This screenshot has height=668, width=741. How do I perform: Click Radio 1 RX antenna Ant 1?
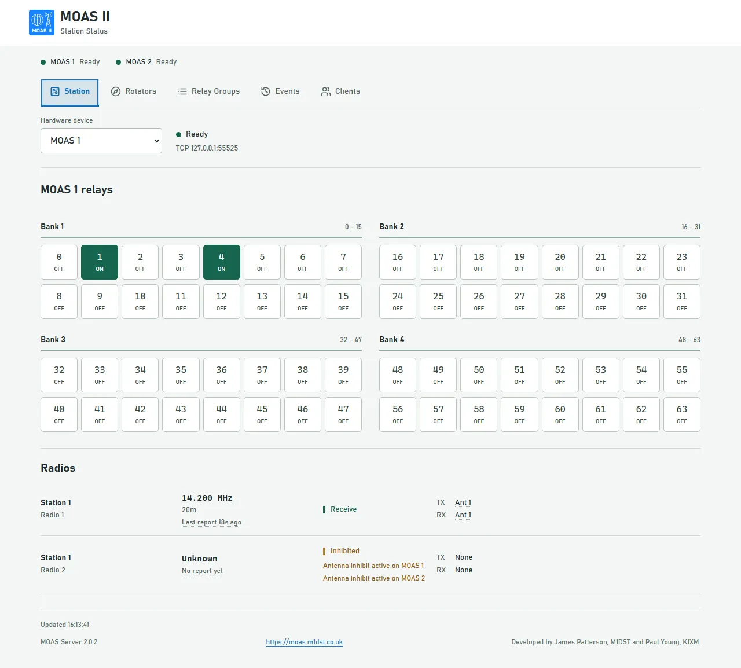coord(463,515)
